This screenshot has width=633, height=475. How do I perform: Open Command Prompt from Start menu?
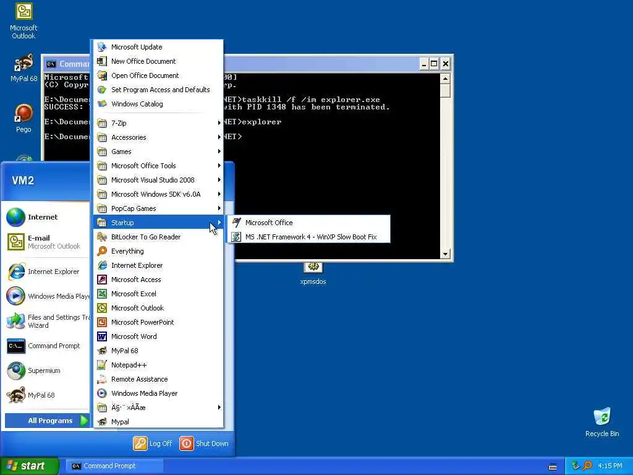click(x=46, y=346)
